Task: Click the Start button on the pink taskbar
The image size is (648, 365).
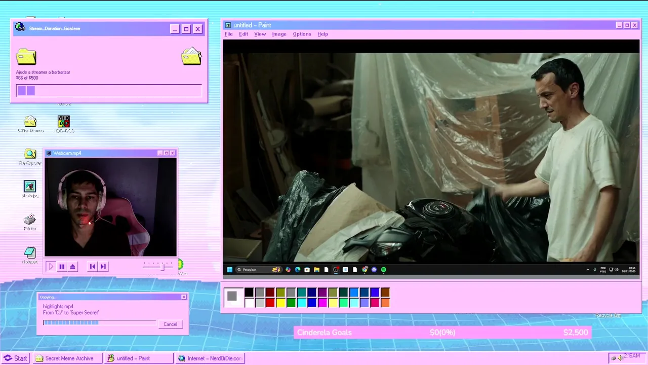Action: 15,358
